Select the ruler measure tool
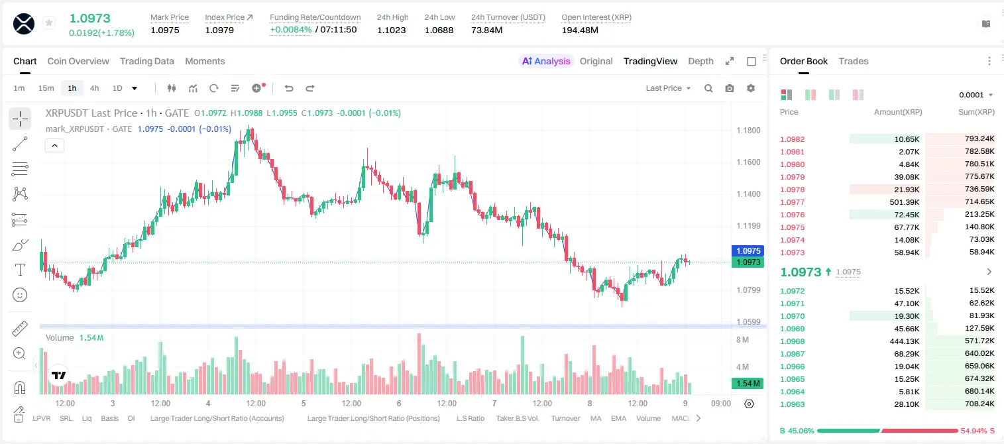Screen dimensions: 1004x444 [20, 328]
